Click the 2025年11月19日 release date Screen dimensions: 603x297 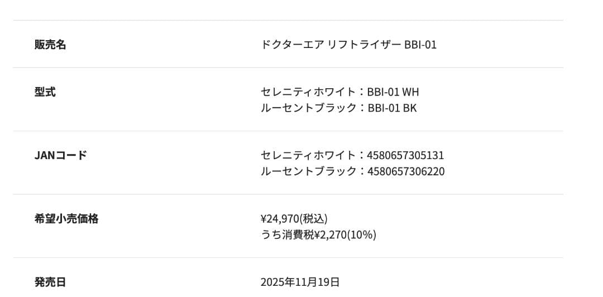300,282
